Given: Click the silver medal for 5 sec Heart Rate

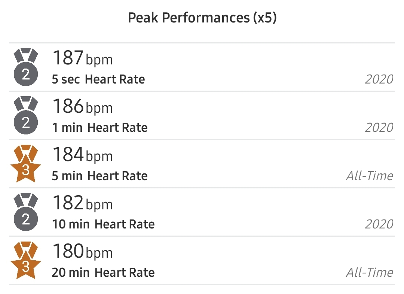Looking at the screenshot, I should click(x=25, y=68).
